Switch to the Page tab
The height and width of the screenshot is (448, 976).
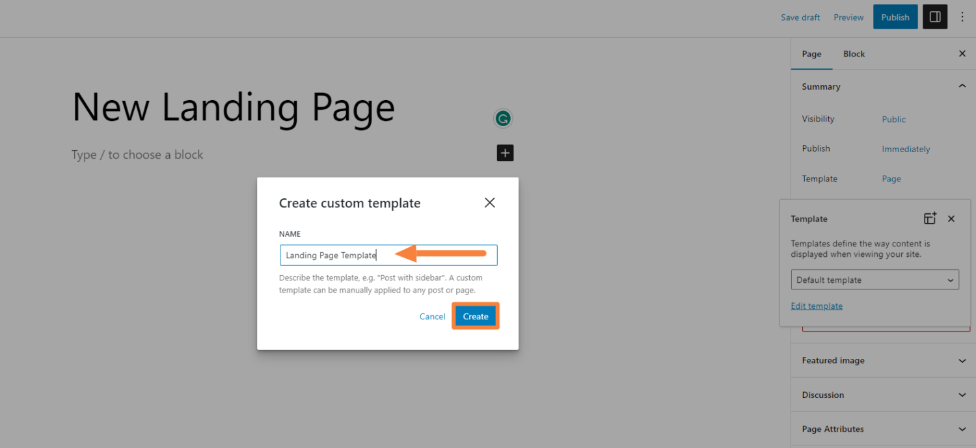[811, 54]
